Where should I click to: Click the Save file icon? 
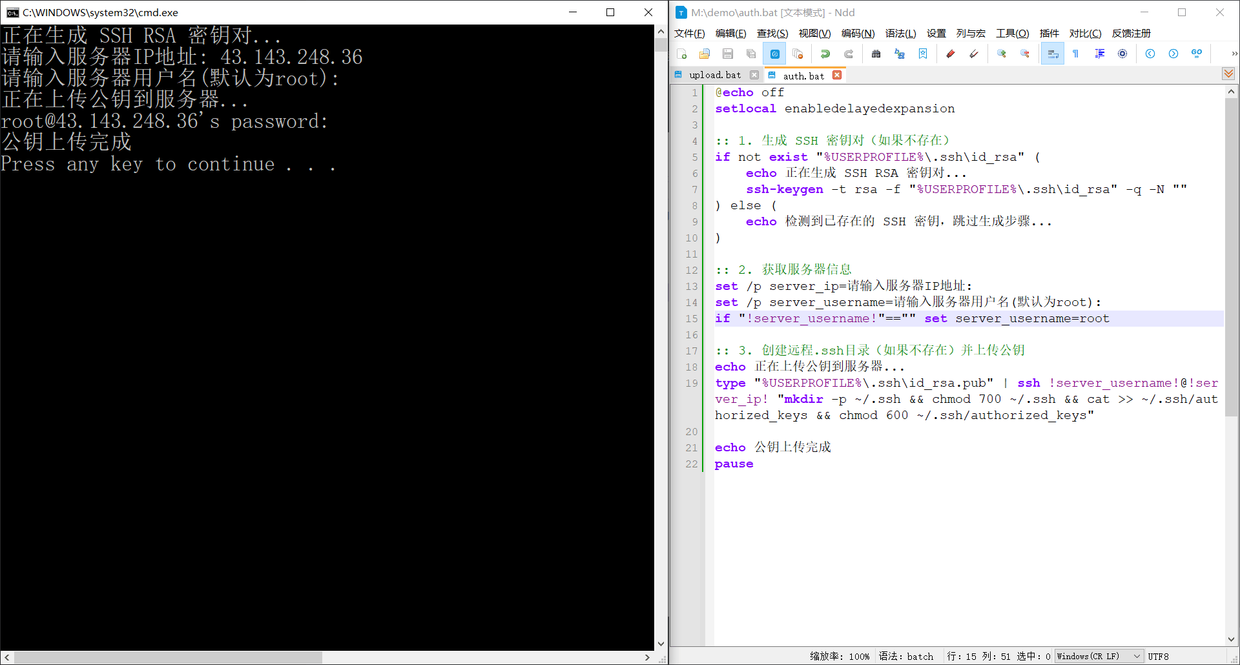click(x=727, y=54)
